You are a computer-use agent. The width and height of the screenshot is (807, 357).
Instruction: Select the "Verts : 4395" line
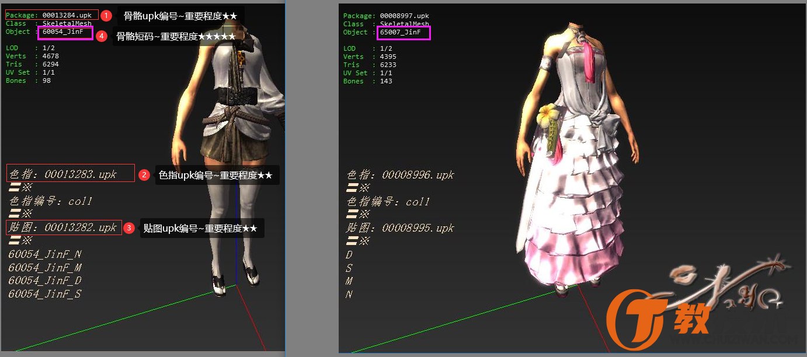click(370, 57)
